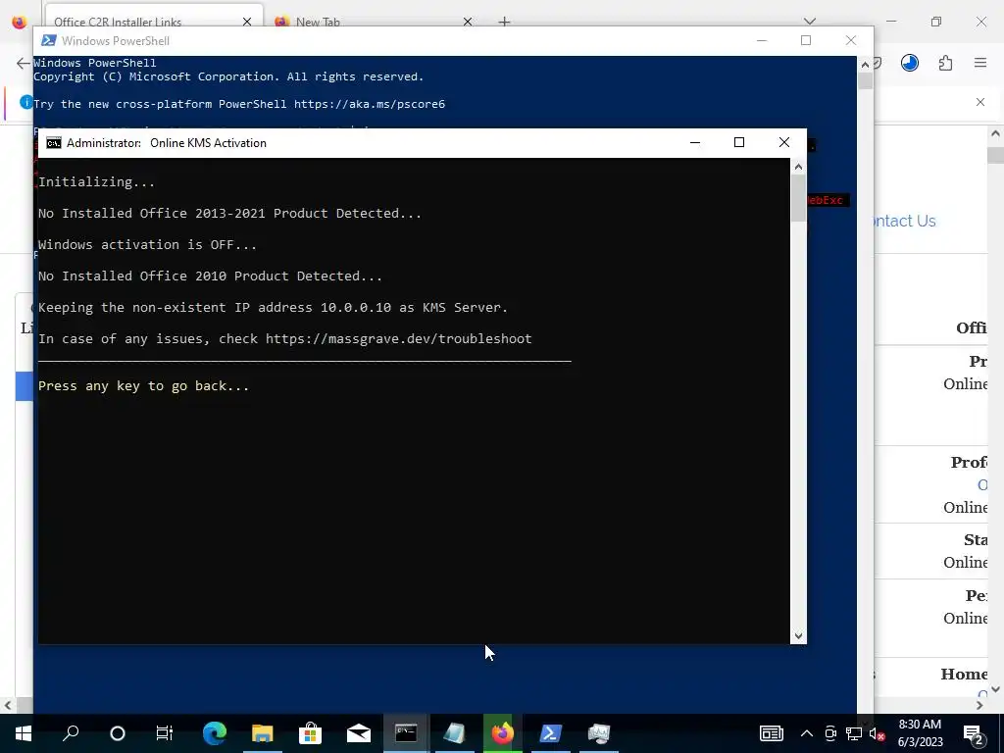Open Firefox list all tabs dropdown
The width and height of the screenshot is (1004, 753).
point(810,22)
